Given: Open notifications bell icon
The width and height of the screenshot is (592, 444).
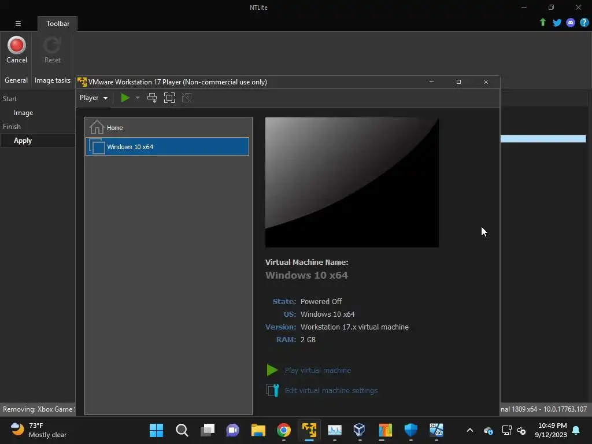Looking at the screenshot, I should tap(576, 430).
